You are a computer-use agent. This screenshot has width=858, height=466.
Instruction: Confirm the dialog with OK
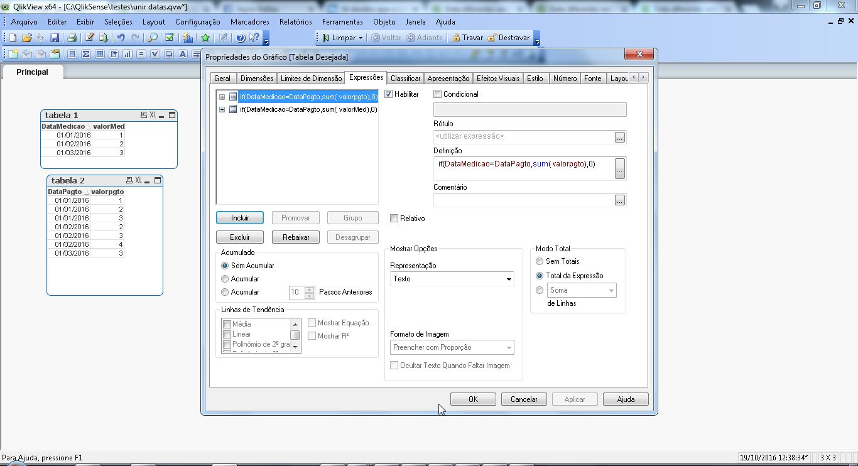(473, 399)
